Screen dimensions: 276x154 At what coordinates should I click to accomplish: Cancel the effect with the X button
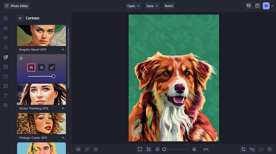tap(42, 68)
